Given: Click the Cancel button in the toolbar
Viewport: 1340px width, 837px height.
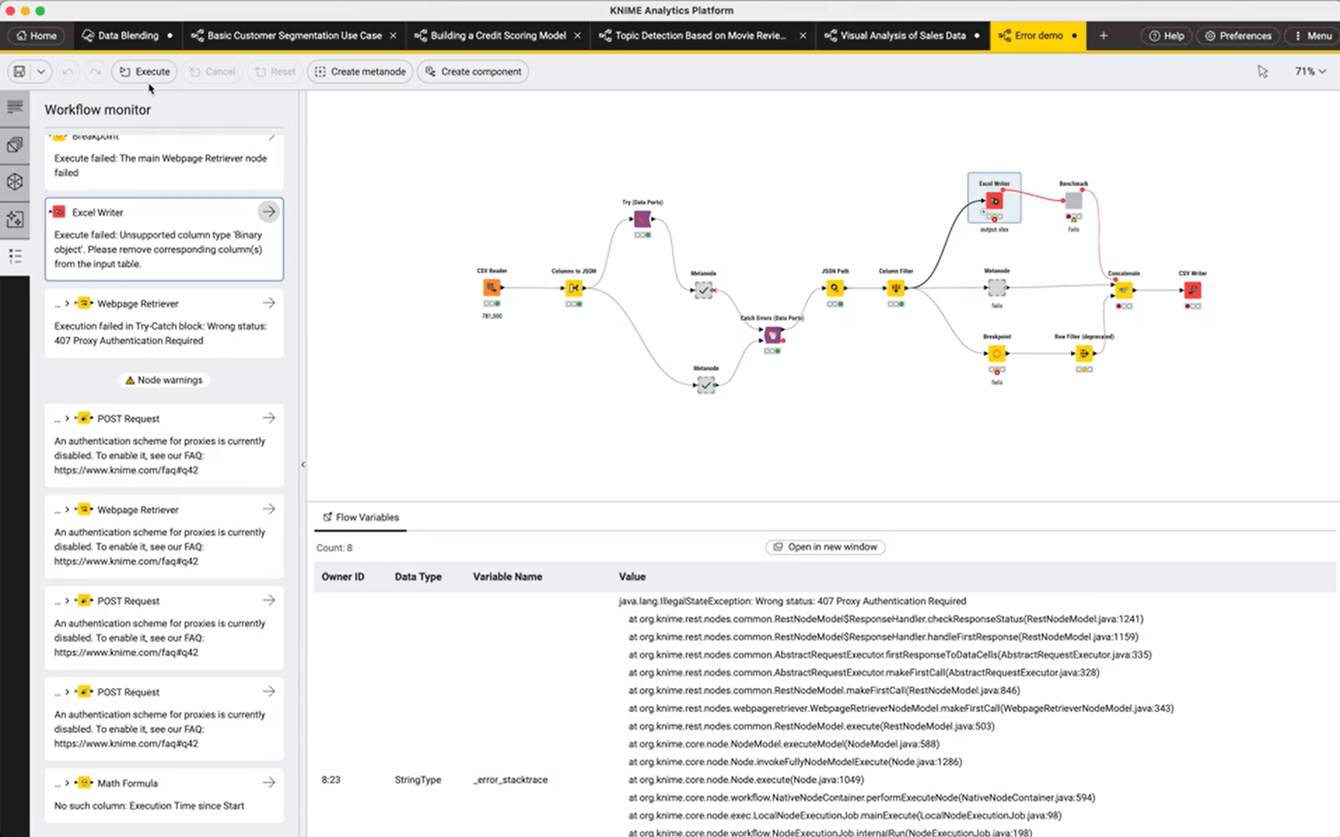Looking at the screenshot, I should [212, 72].
